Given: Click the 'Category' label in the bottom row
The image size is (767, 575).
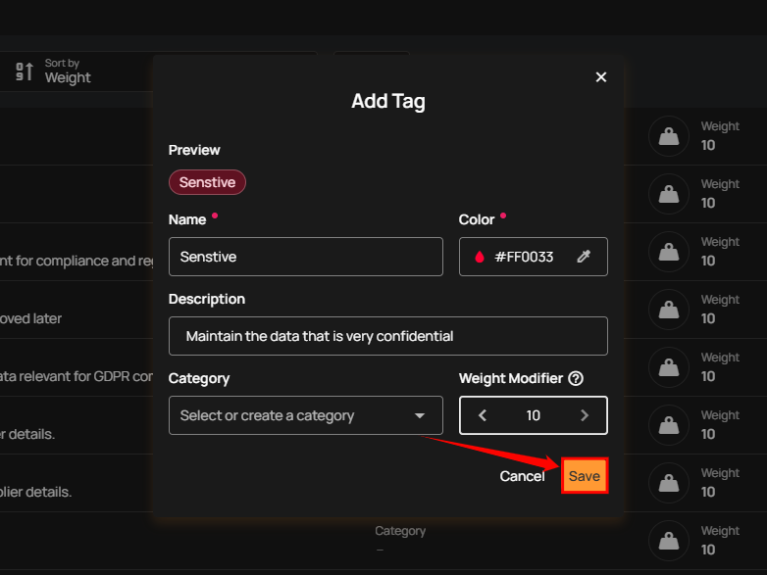Looking at the screenshot, I should click(x=400, y=531).
